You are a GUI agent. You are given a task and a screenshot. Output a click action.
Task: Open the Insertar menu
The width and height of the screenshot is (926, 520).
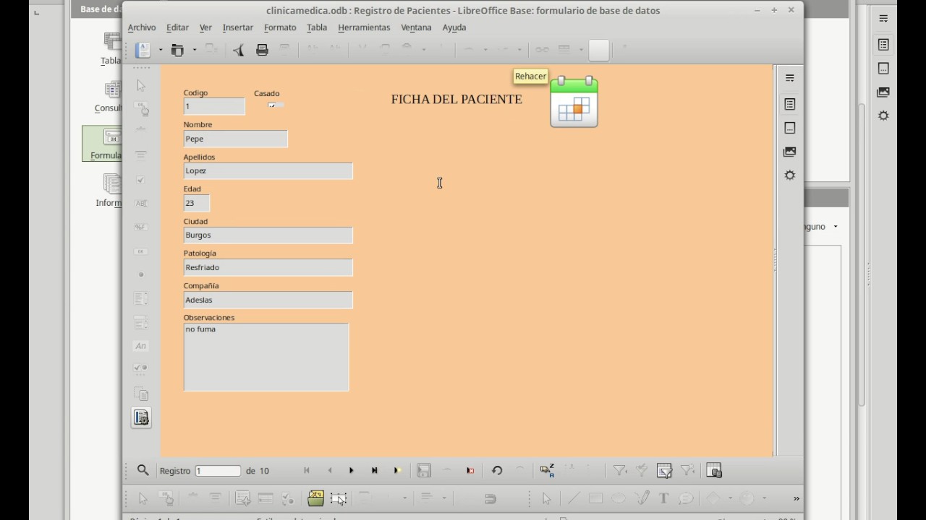pos(238,27)
